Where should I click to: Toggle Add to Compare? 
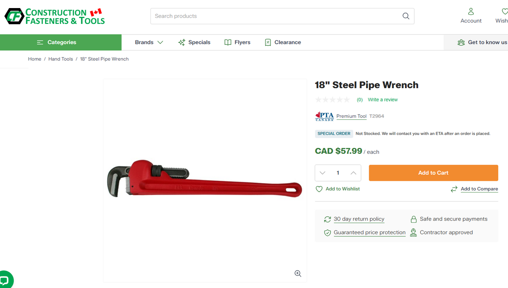[x=474, y=189]
